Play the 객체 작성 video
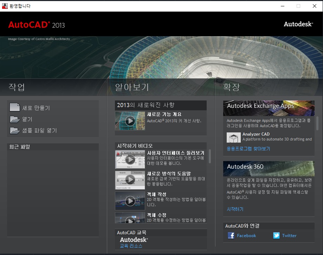 [x=130, y=201]
